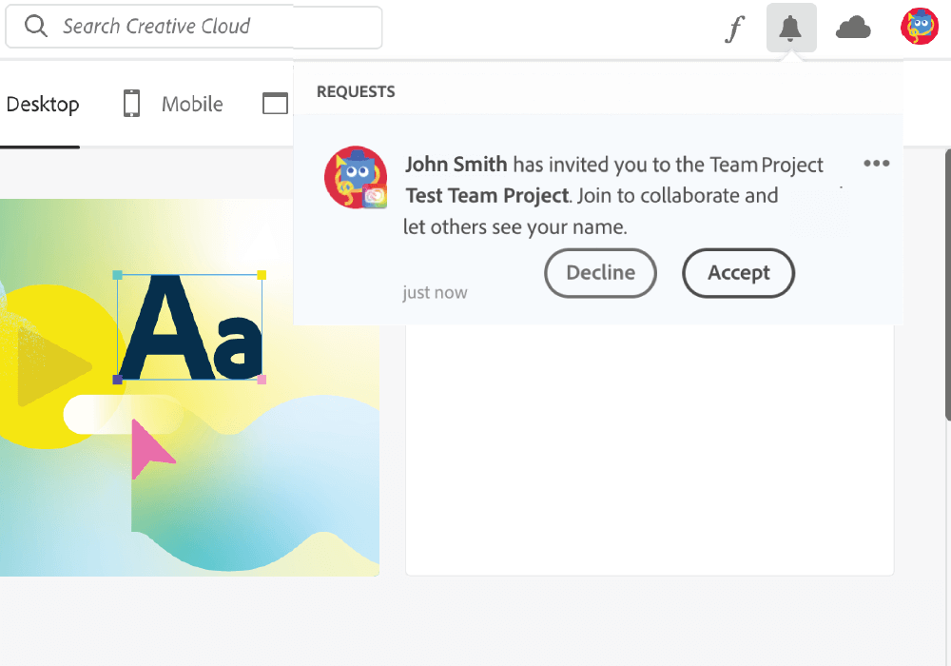Open the cloud sync status icon
The image size is (951, 666).
[x=853, y=29]
